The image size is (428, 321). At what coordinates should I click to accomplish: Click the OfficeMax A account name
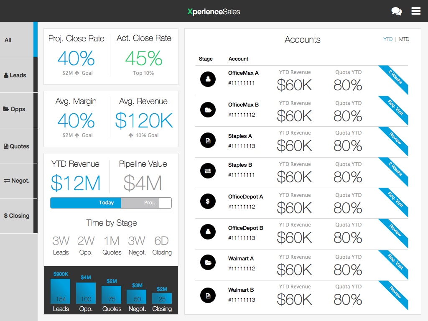coord(243,73)
